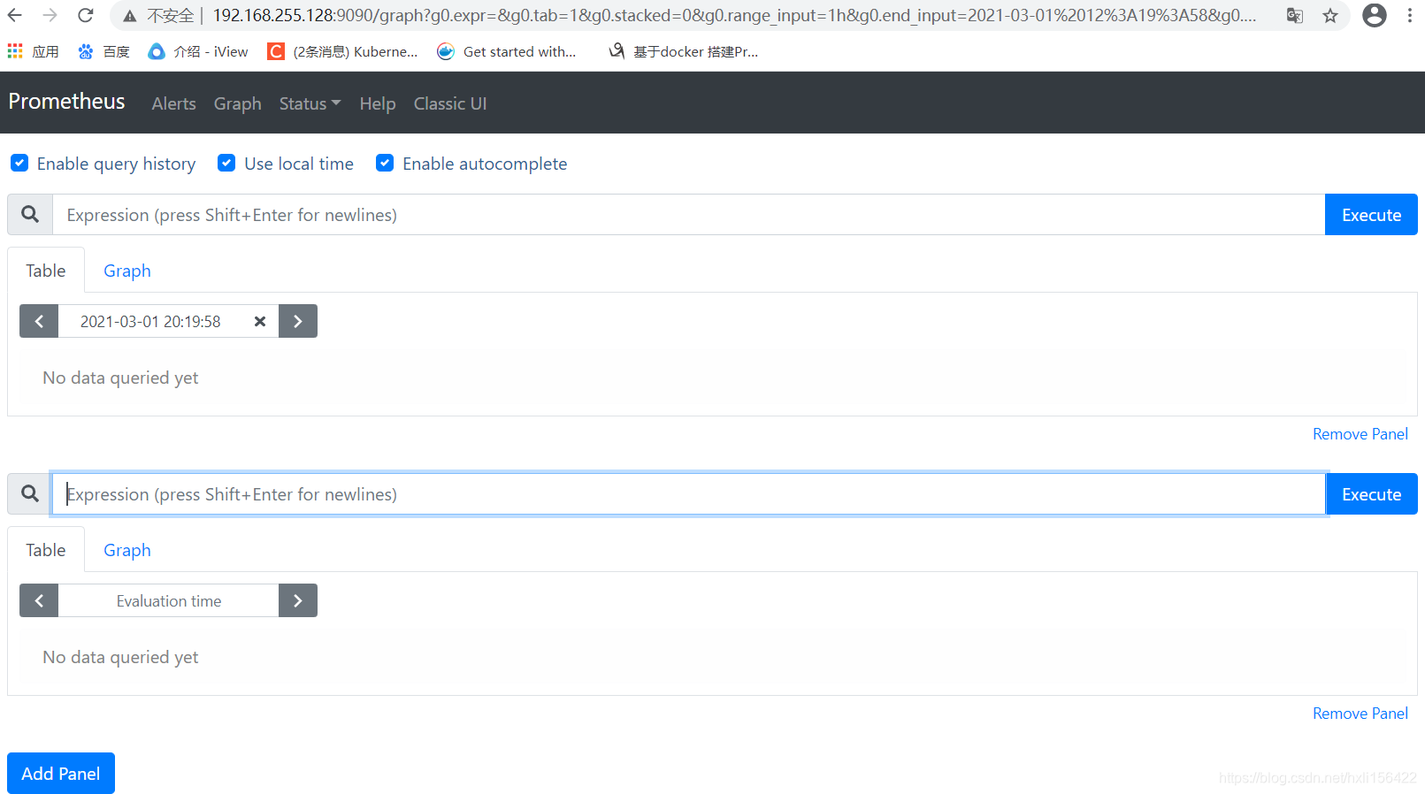Open the docker Prometheus bookmark
The height and width of the screenshot is (794, 1425).
point(683,51)
